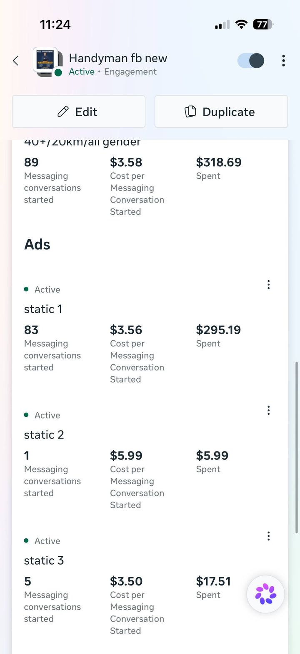Tap the Ads section heading
This screenshot has height=654, width=300.
tap(37, 244)
